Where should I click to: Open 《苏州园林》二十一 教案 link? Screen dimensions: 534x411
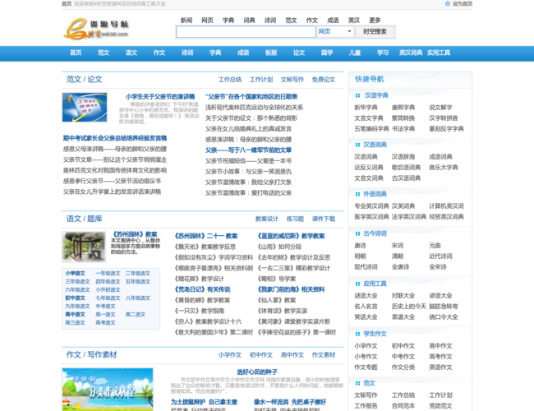(206, 236)
